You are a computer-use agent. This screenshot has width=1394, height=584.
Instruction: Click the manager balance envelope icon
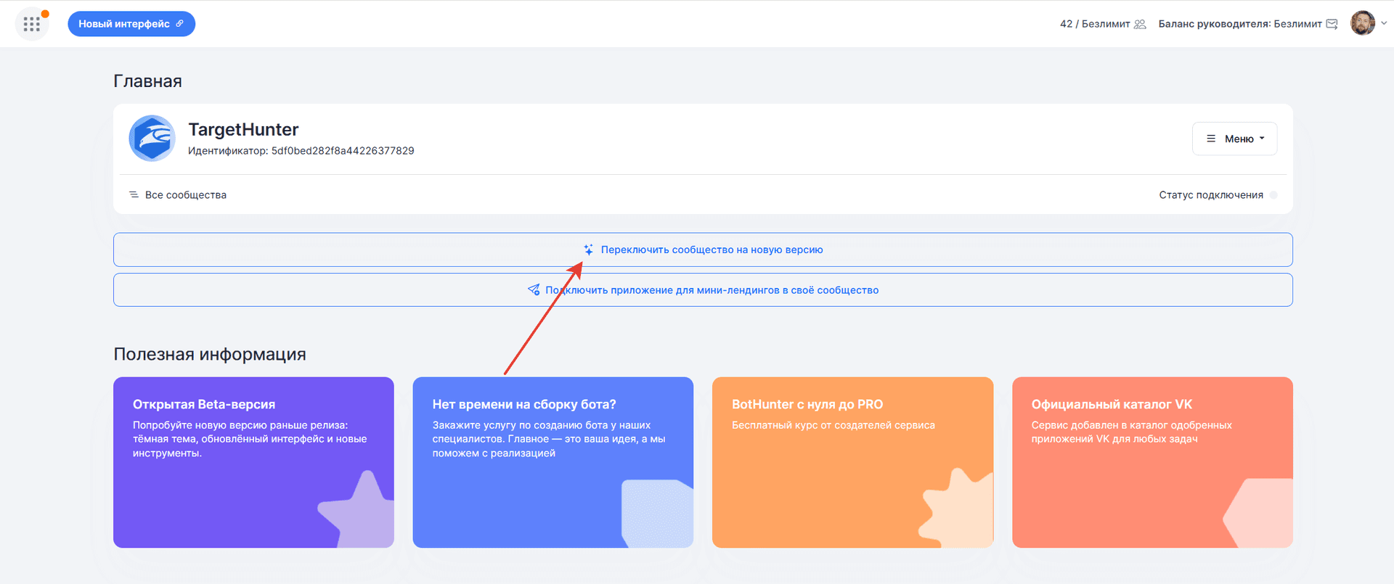pyautogui.click(x=1332, y=24)
